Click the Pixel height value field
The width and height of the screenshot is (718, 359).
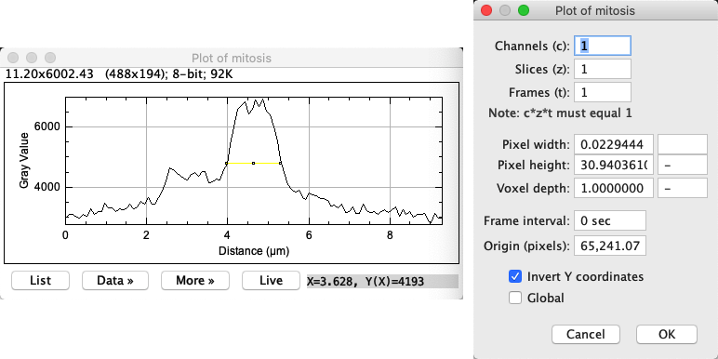pos(614,165)
